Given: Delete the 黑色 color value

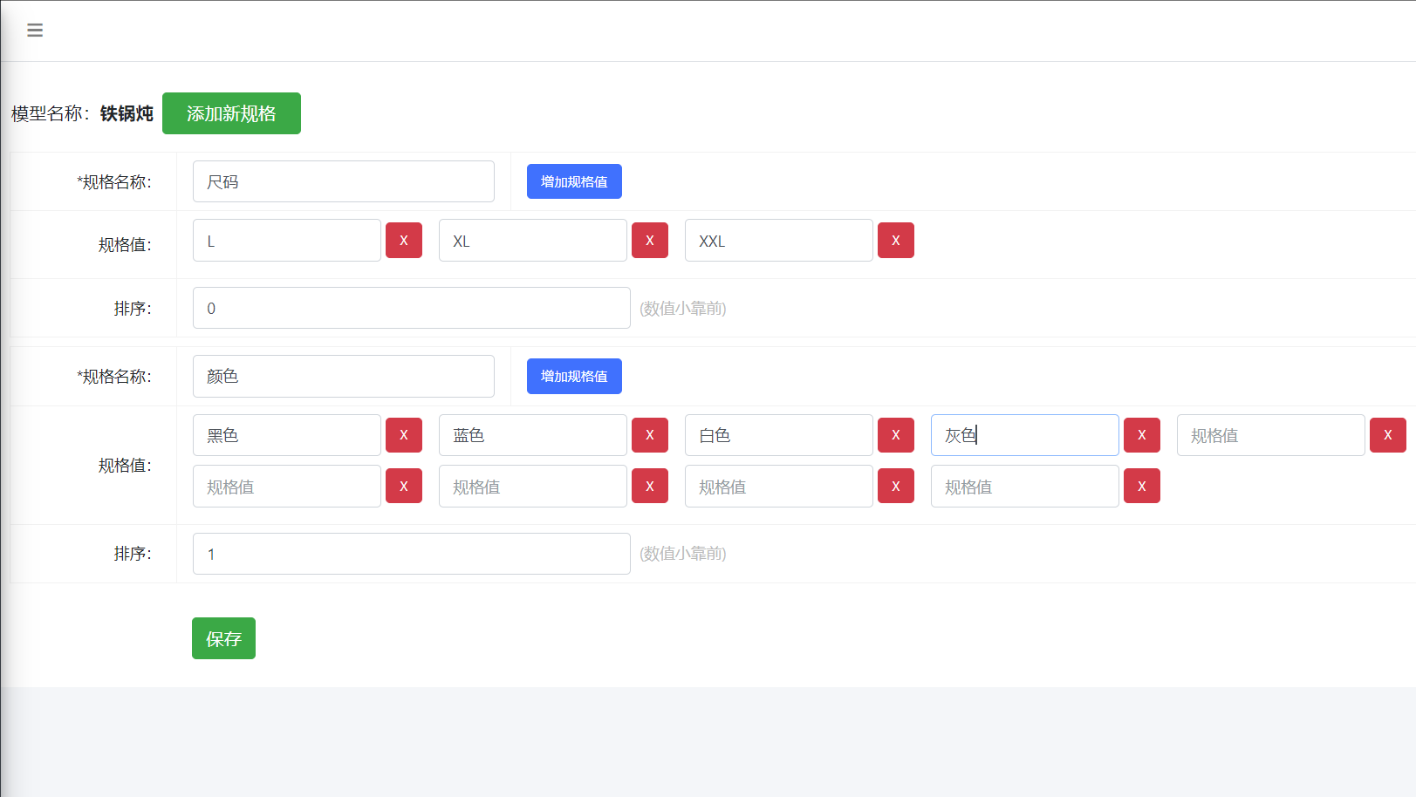Looking at the screenshot, I should click(404, 435).
